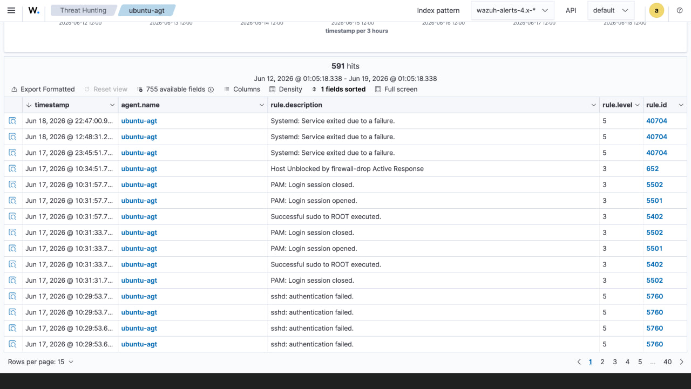
Task: Inspect the Host Unblocked alert document
Action: point(13,169)
